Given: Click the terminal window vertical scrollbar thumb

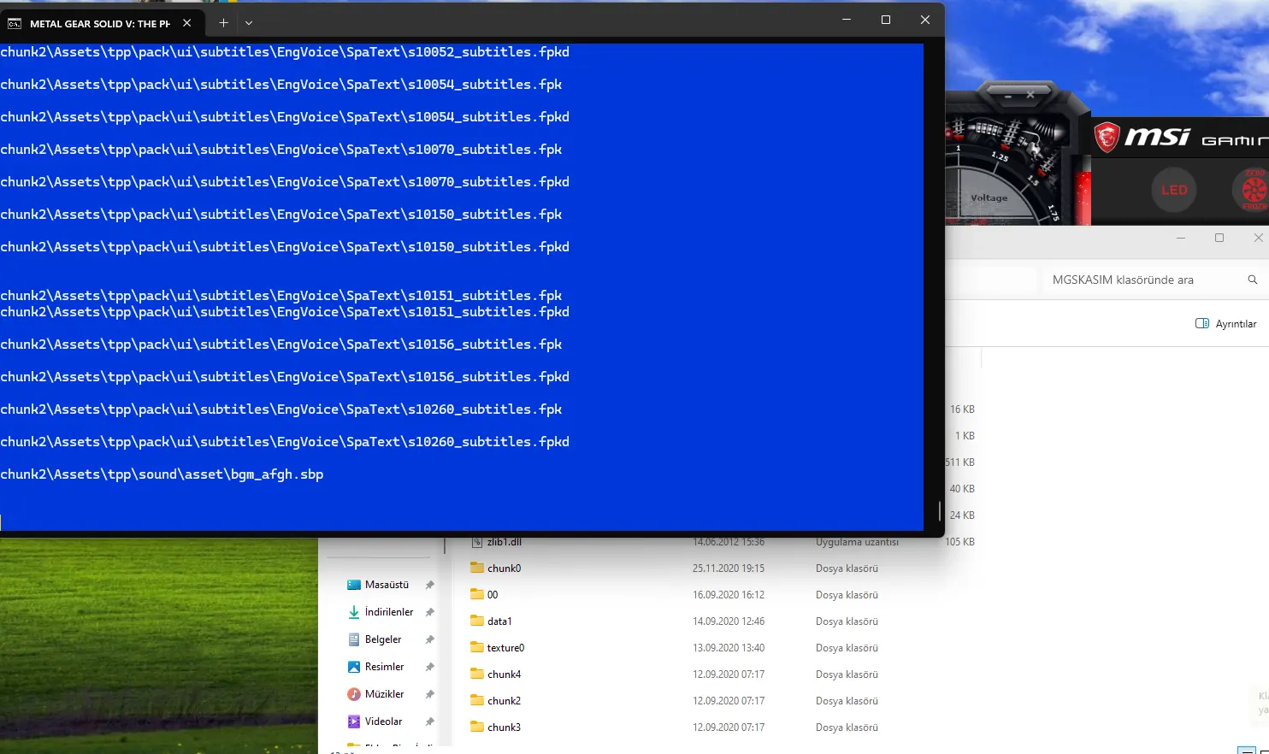Looking at the screenshot, I should 940,511.
